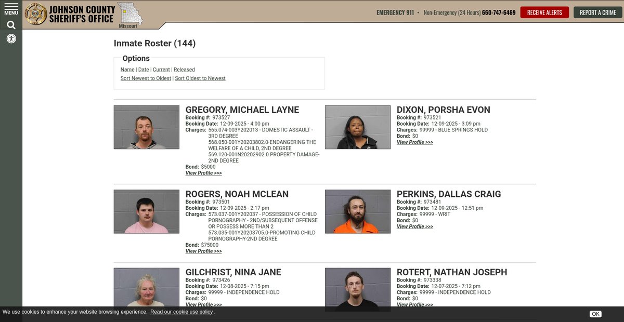Click the name DIXON, PORSHA EVON

pos(444,110)
